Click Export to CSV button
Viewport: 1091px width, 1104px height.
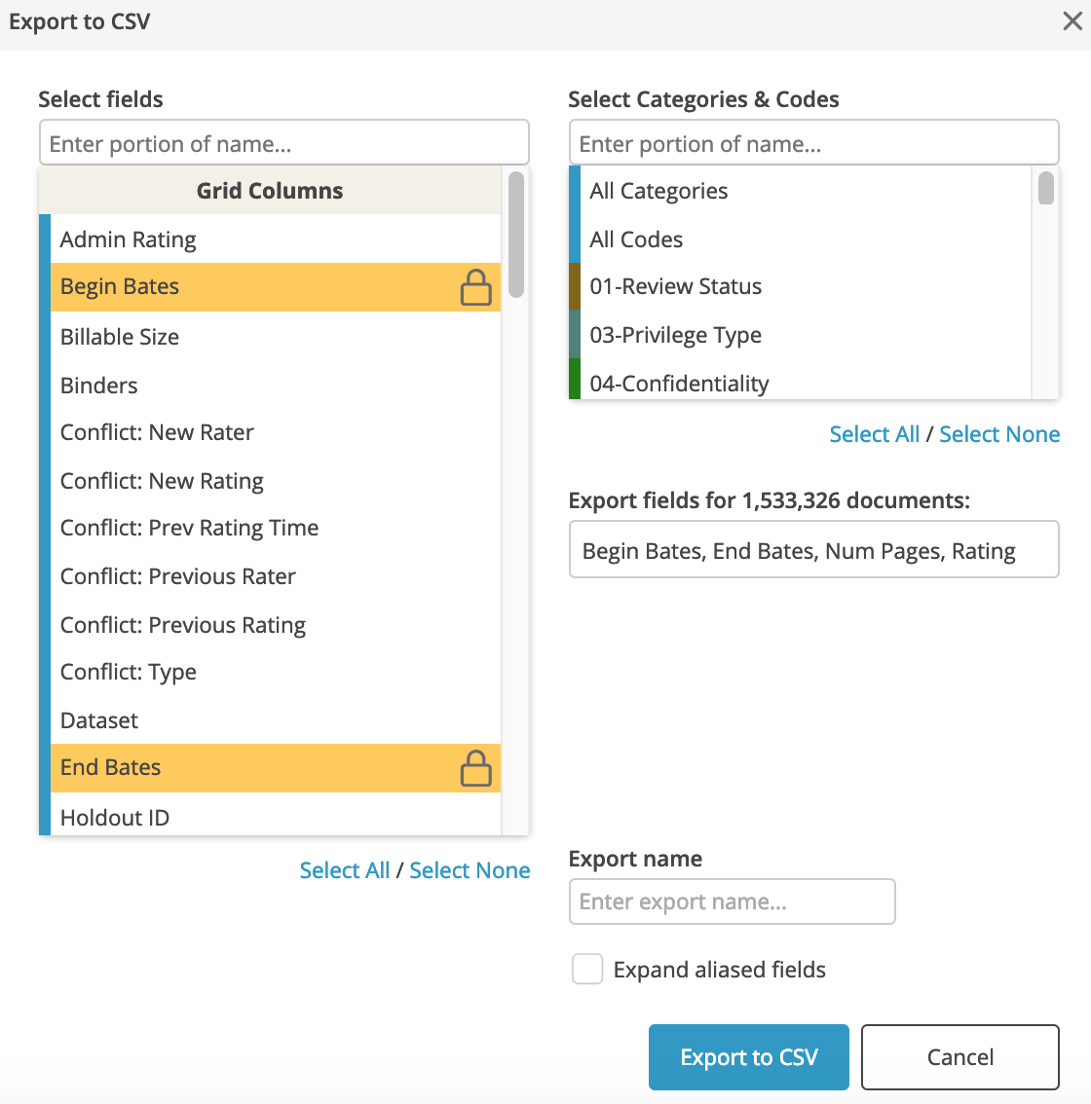click(749, 1057)
